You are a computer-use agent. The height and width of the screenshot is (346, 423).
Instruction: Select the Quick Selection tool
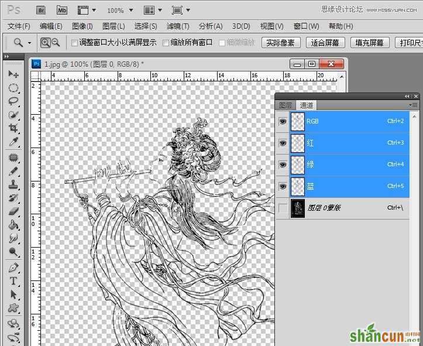pos(13,114)
